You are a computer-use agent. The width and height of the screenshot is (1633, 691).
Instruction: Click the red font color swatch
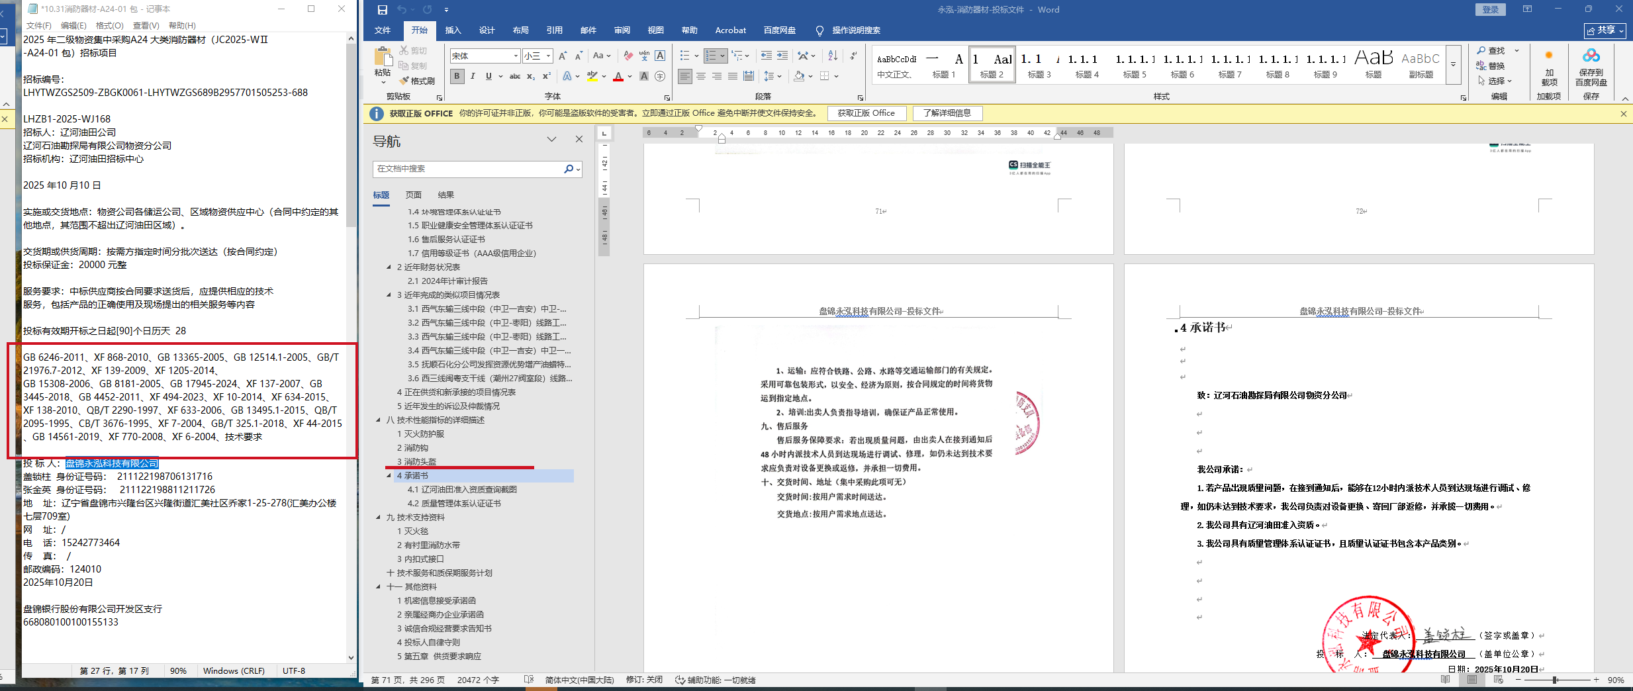[x=618, y=77]
